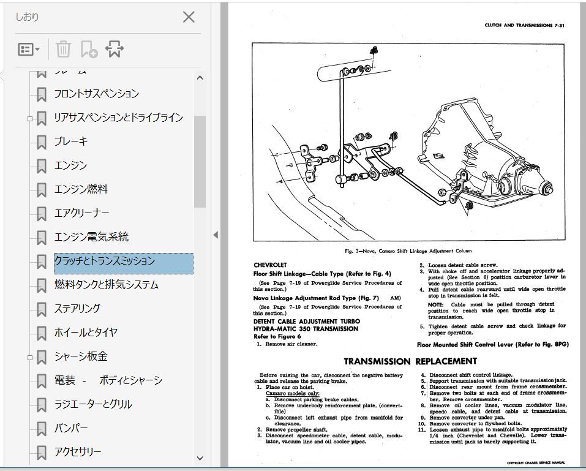
Task: Click the shift linkage diagram image
Action: [408, 142]
